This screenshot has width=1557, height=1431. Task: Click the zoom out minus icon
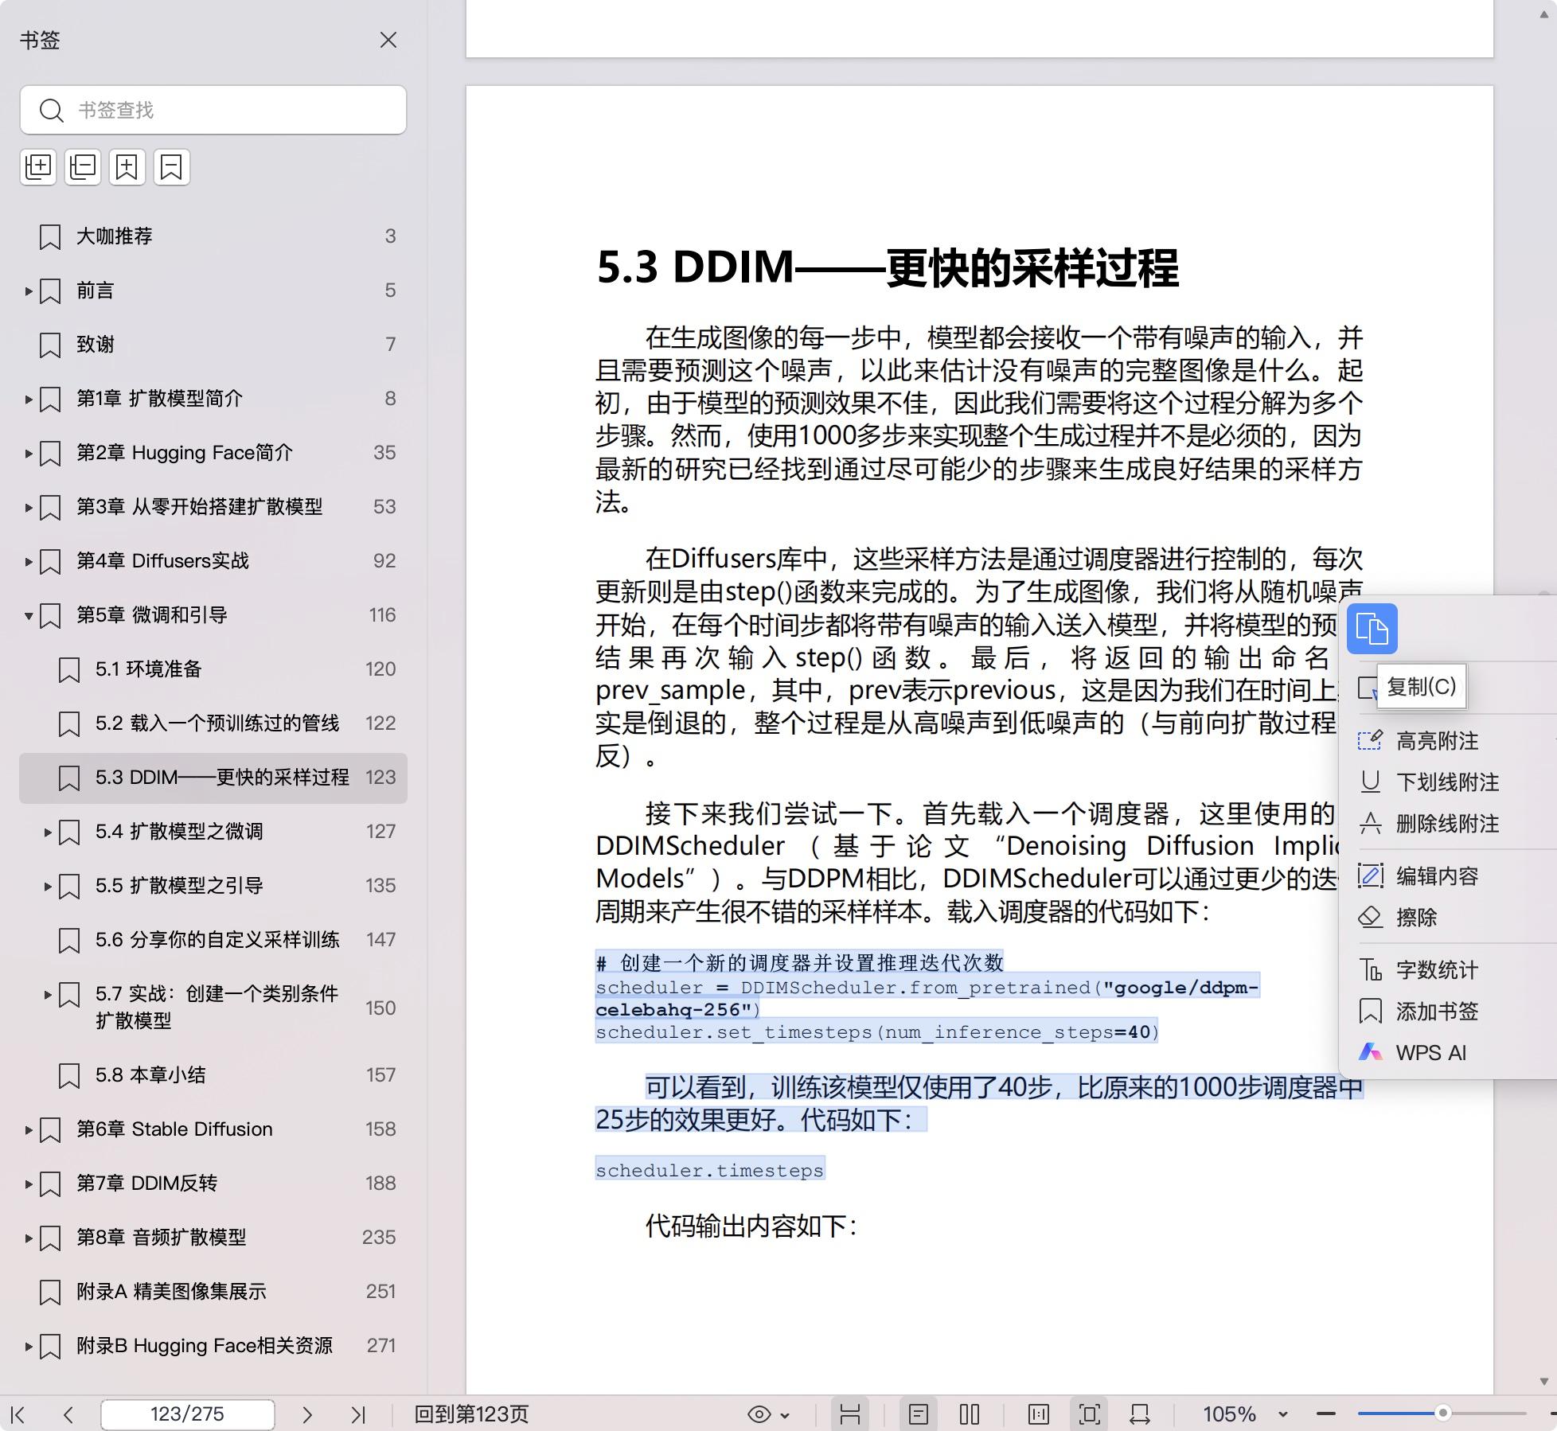coord(1326,1414)
